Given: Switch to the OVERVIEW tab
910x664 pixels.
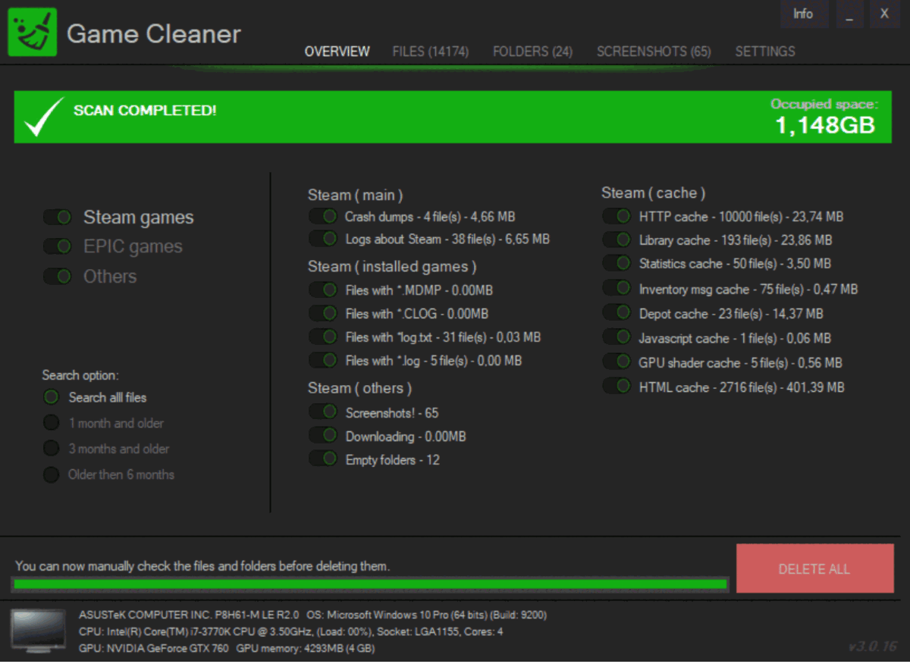Looking at the screenshot, I should pos(337,52).
